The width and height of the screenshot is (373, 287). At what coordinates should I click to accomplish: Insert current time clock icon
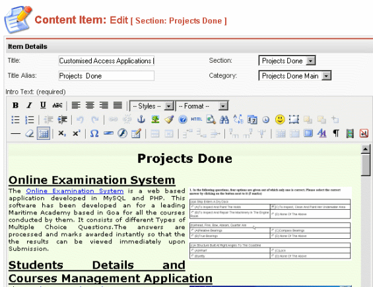(x=266, y=119)
